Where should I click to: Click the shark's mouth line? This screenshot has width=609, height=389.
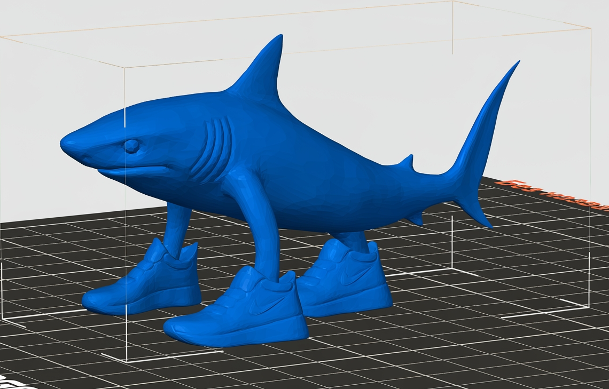[134, 170]
